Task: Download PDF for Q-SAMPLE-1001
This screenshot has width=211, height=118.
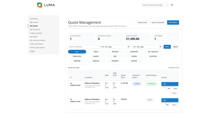Action: point(167,105)
